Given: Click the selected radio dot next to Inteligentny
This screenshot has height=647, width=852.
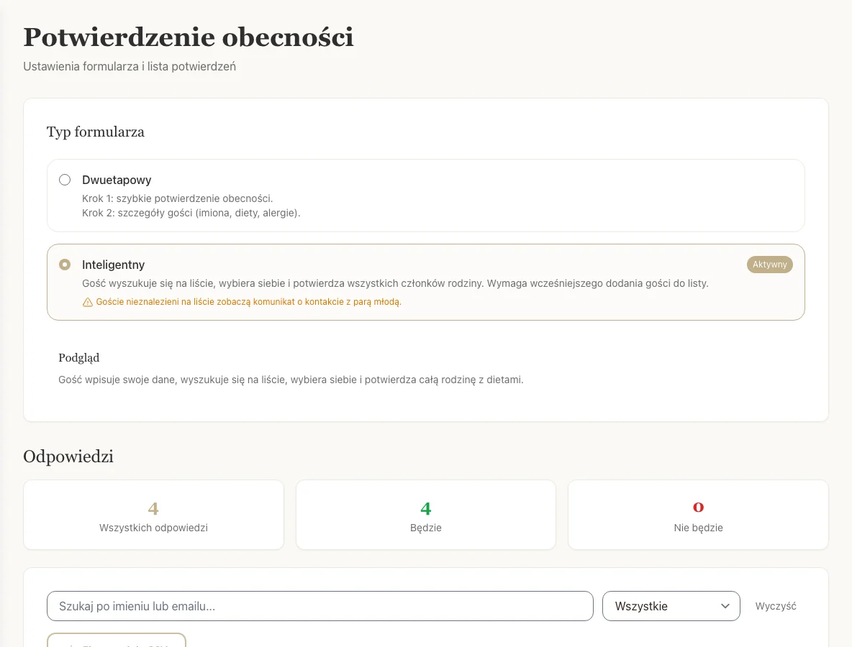Looking at the screenshot, I should tap(65, 265).
